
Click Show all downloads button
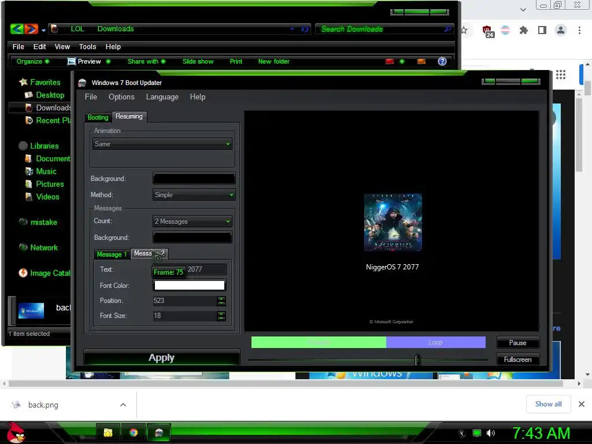click(548, 404)
